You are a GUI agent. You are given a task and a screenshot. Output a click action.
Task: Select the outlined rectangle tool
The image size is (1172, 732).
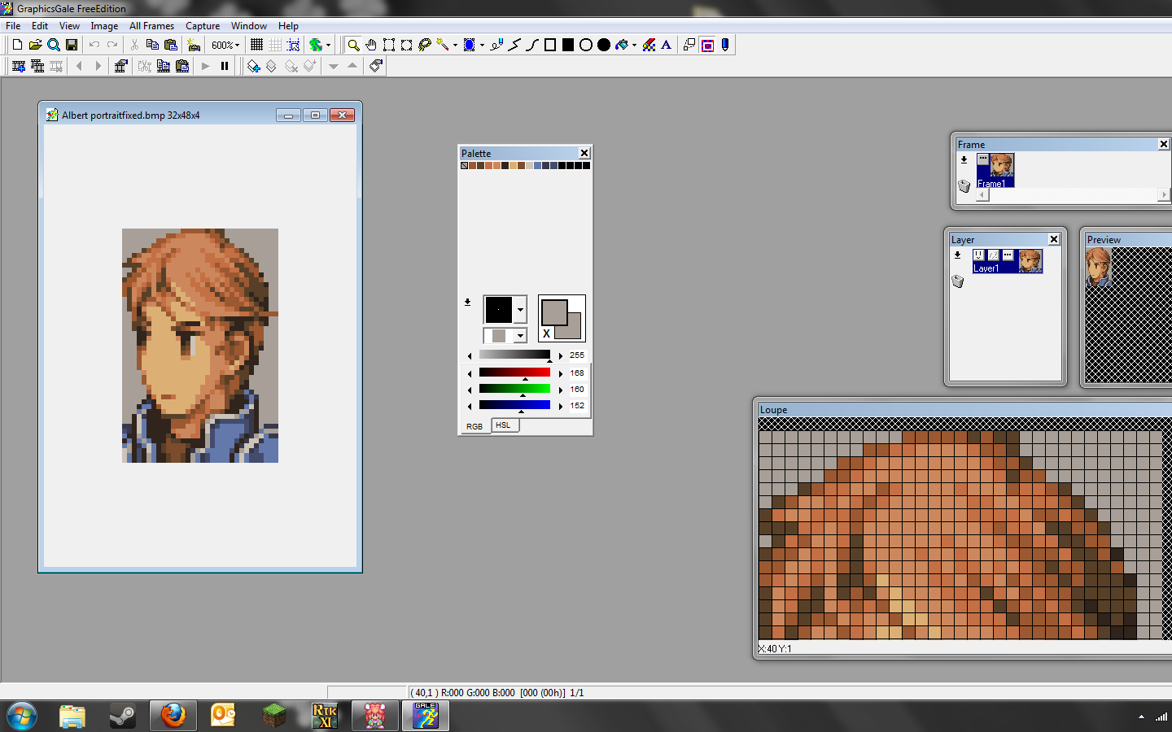click(550, 45)
